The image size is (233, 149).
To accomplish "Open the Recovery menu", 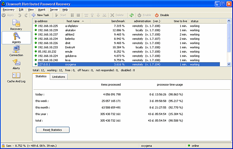I will (x=9, y=10).
